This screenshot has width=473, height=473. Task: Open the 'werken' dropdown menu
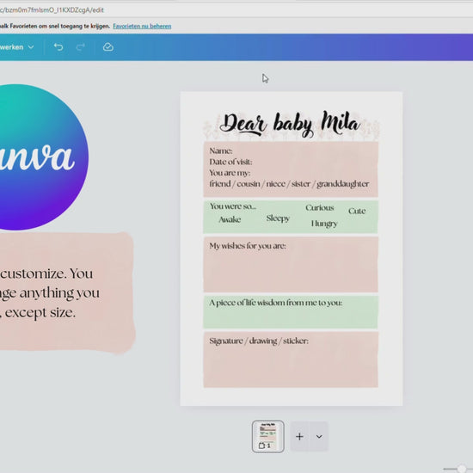(x=16, y=47)
